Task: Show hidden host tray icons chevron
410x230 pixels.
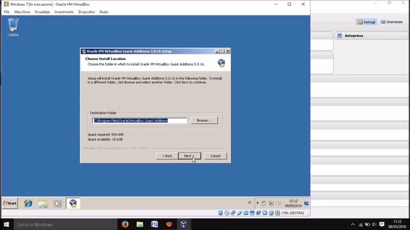Action: (353, 224)
